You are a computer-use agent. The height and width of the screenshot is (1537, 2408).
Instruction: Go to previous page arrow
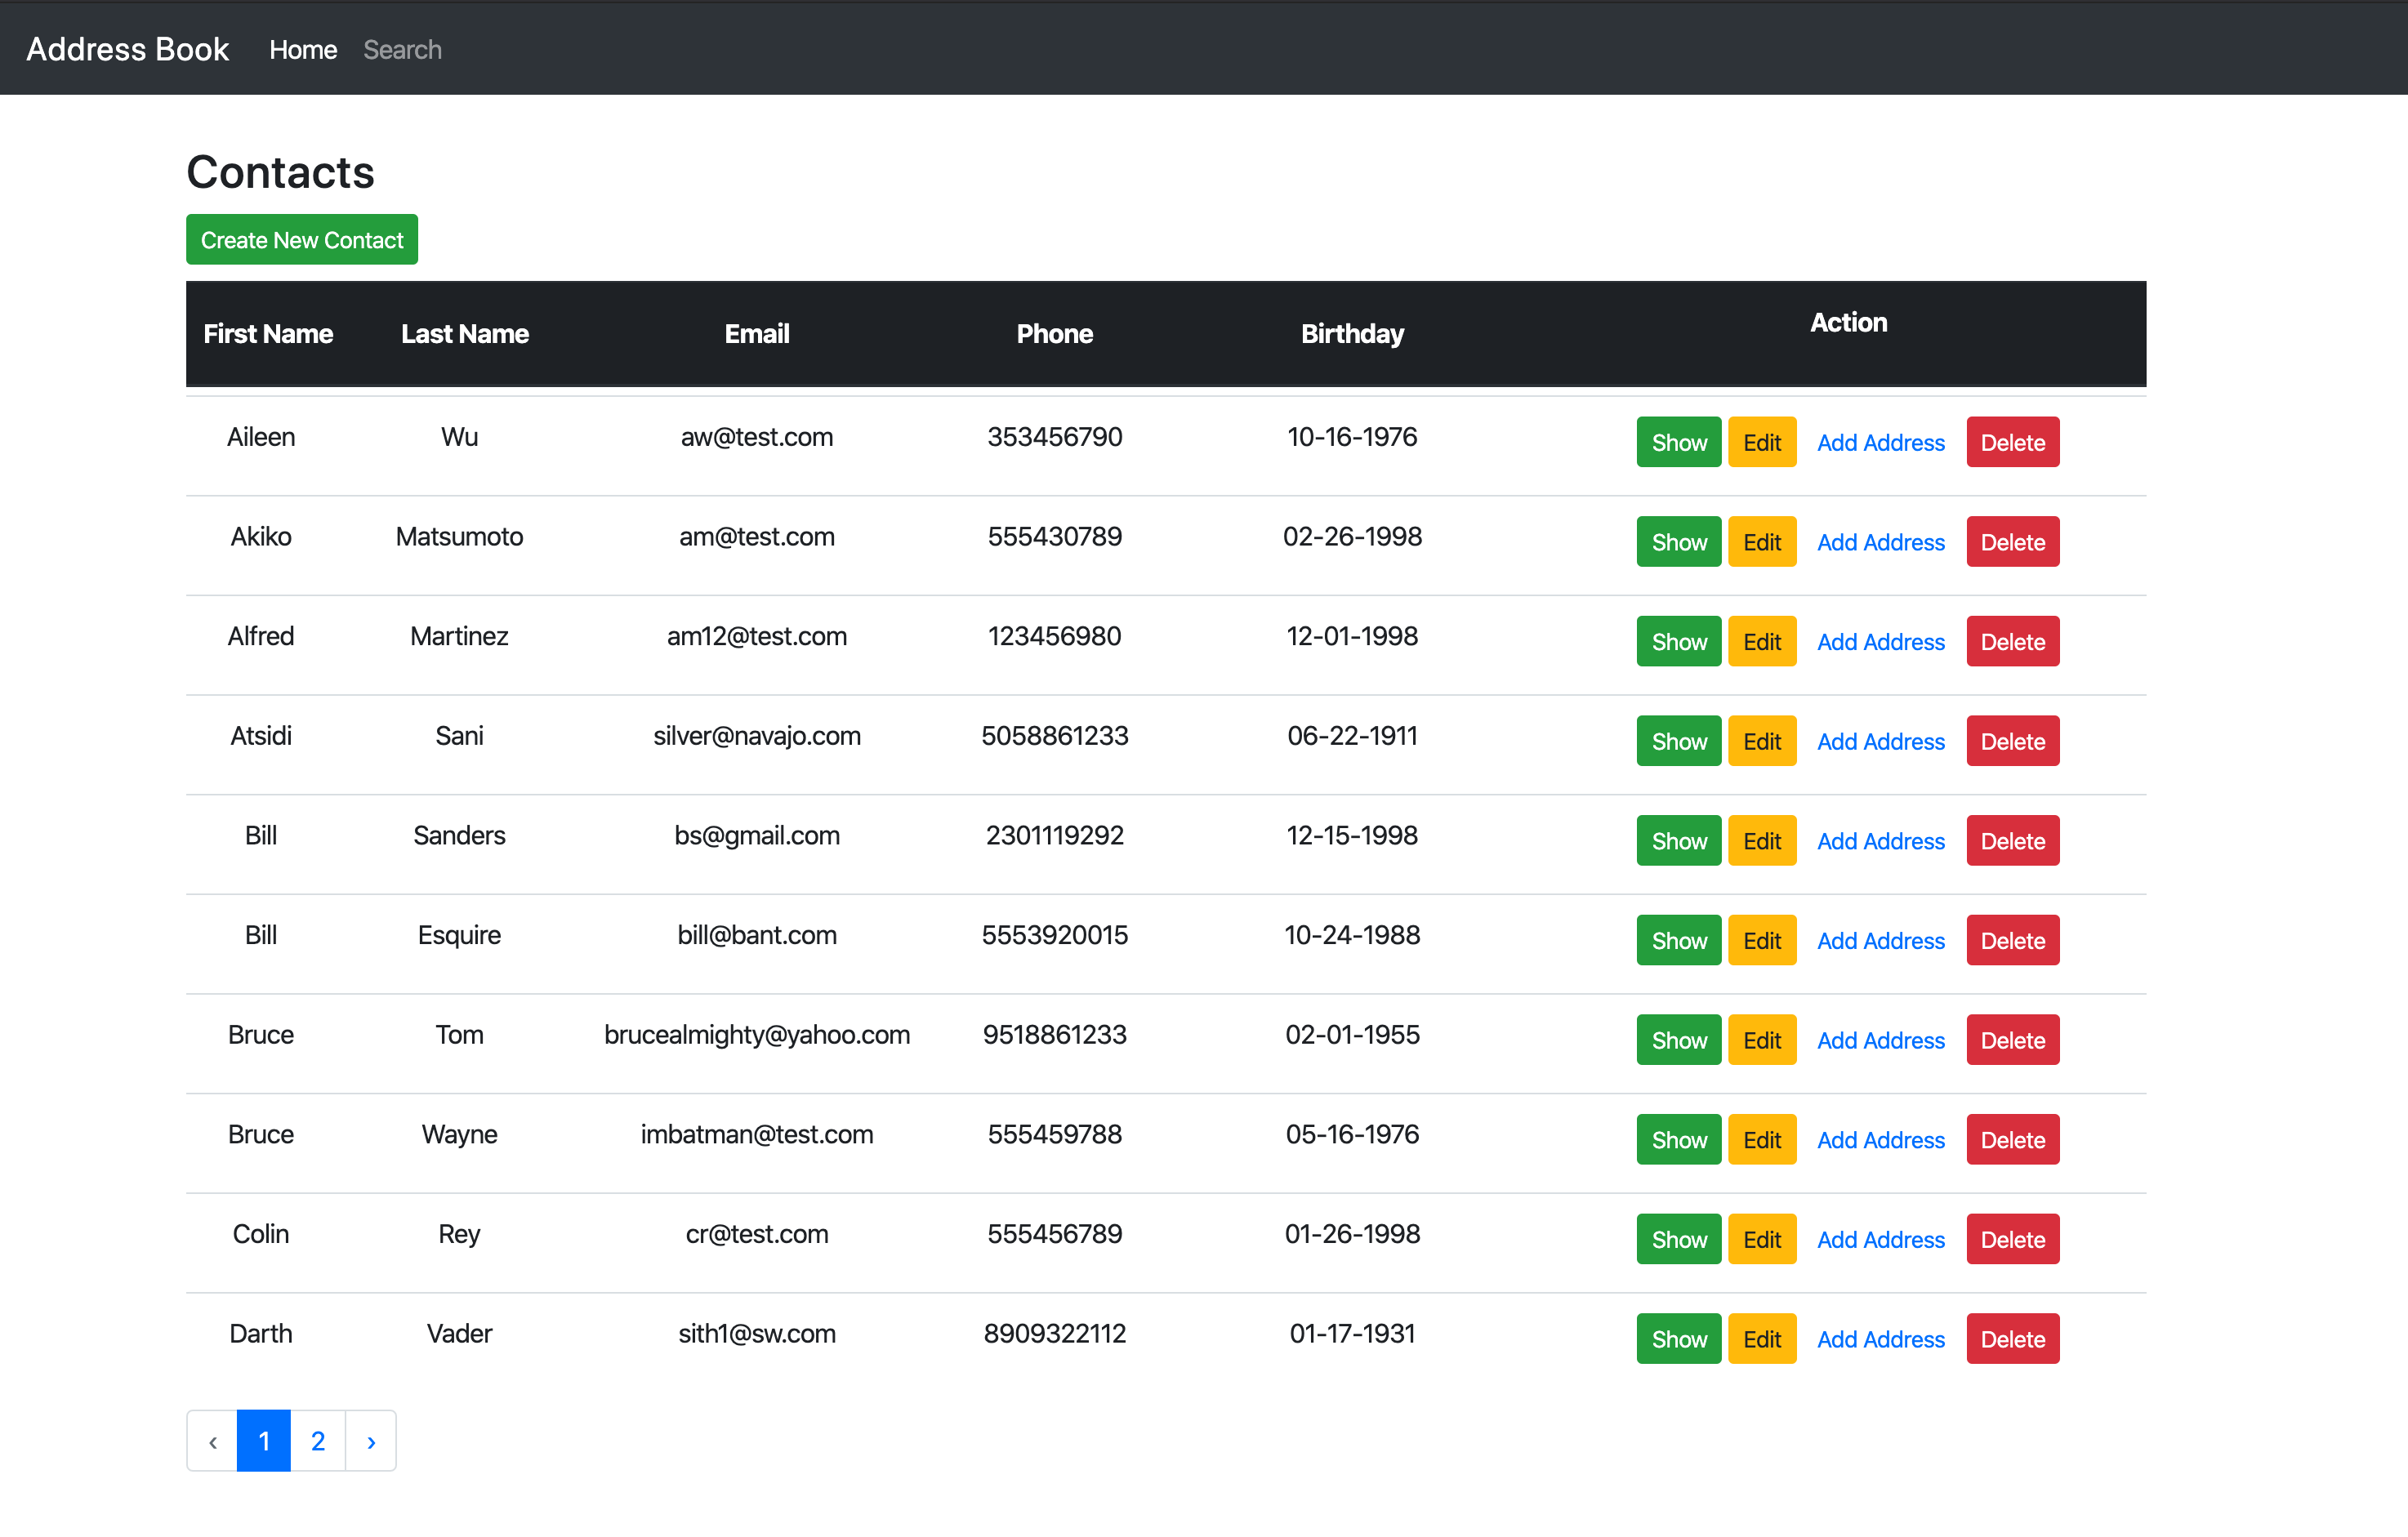click(x=212, y=1441)
